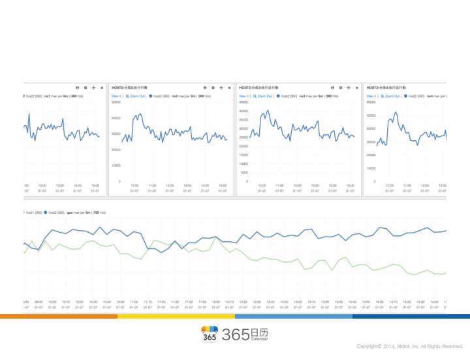Click 'host2 (360)' label in the 分库3 panel
The width and height of the screenshot is (470, 352).
[289, 96]
